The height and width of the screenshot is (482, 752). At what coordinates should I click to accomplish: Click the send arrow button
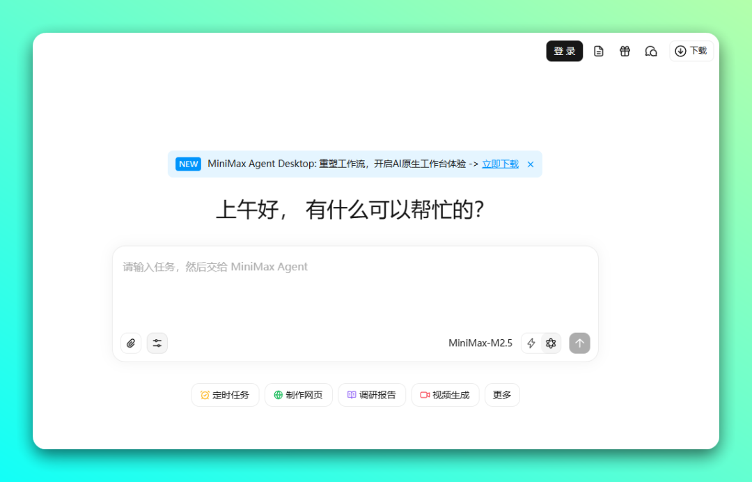click(x=579, y=343)
